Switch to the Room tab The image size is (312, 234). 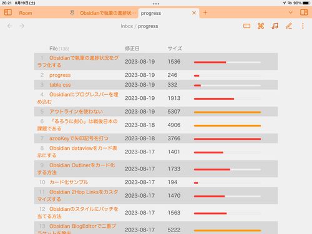tap(26, 13)
